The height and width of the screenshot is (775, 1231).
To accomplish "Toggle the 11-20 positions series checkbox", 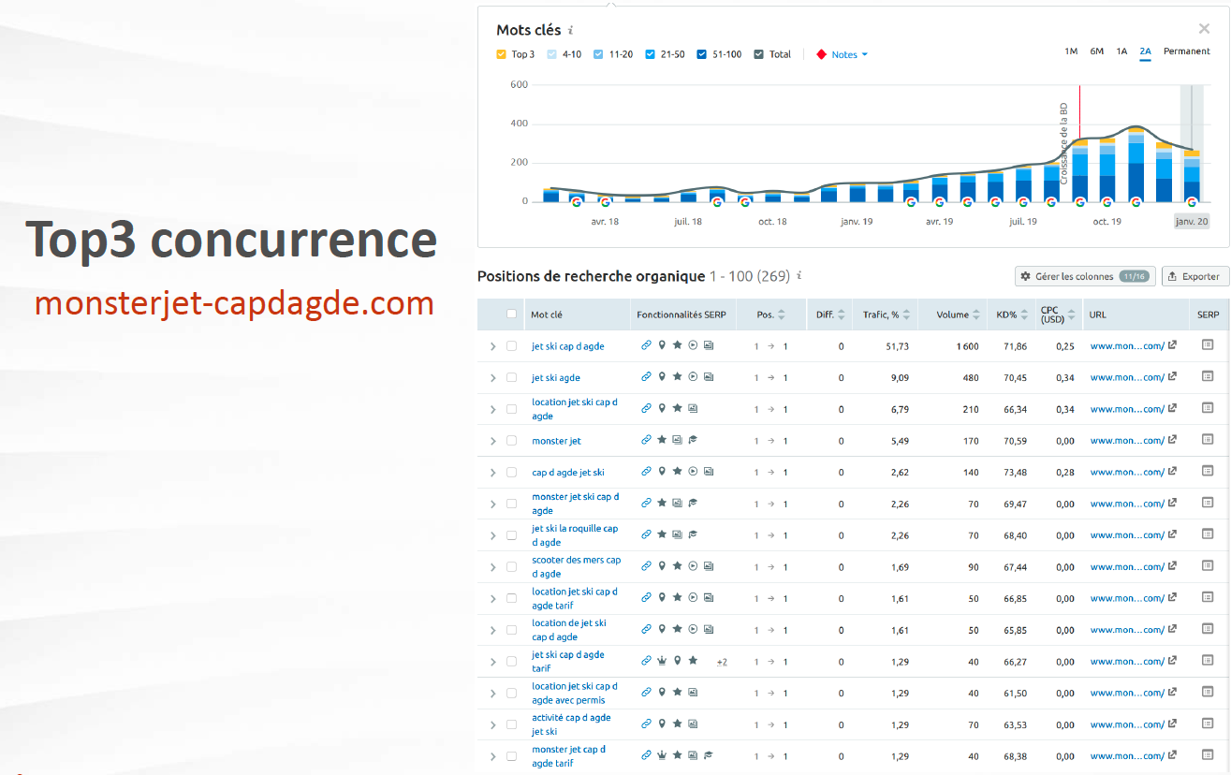I will point(599,54).
